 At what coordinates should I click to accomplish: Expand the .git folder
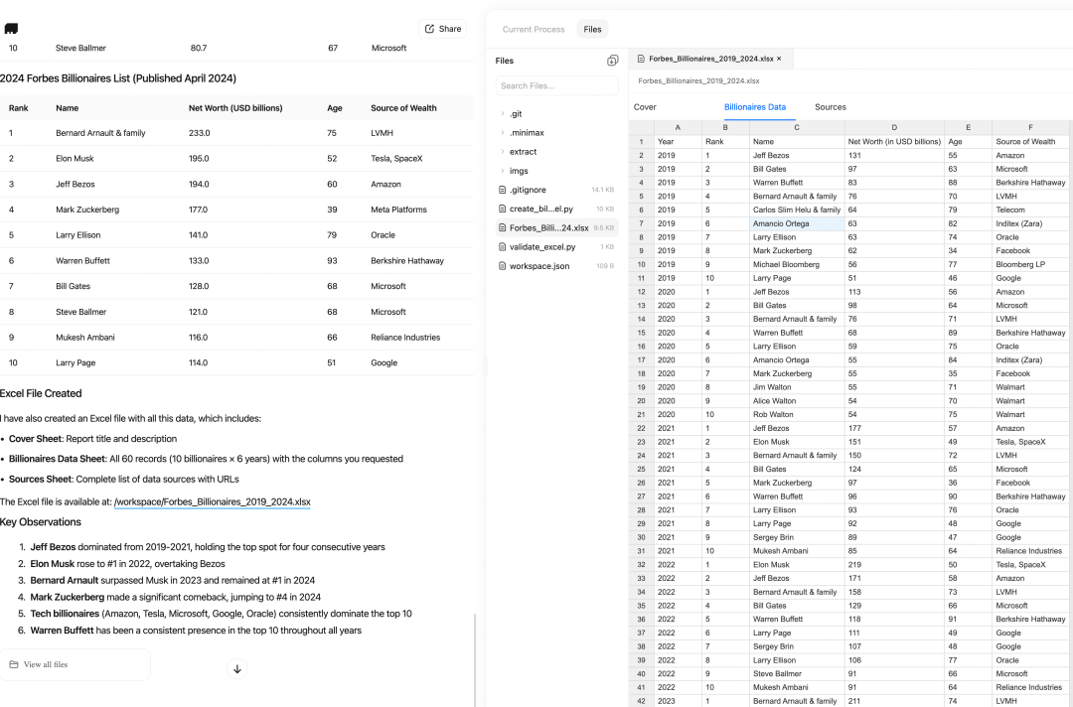coord(516,114)
